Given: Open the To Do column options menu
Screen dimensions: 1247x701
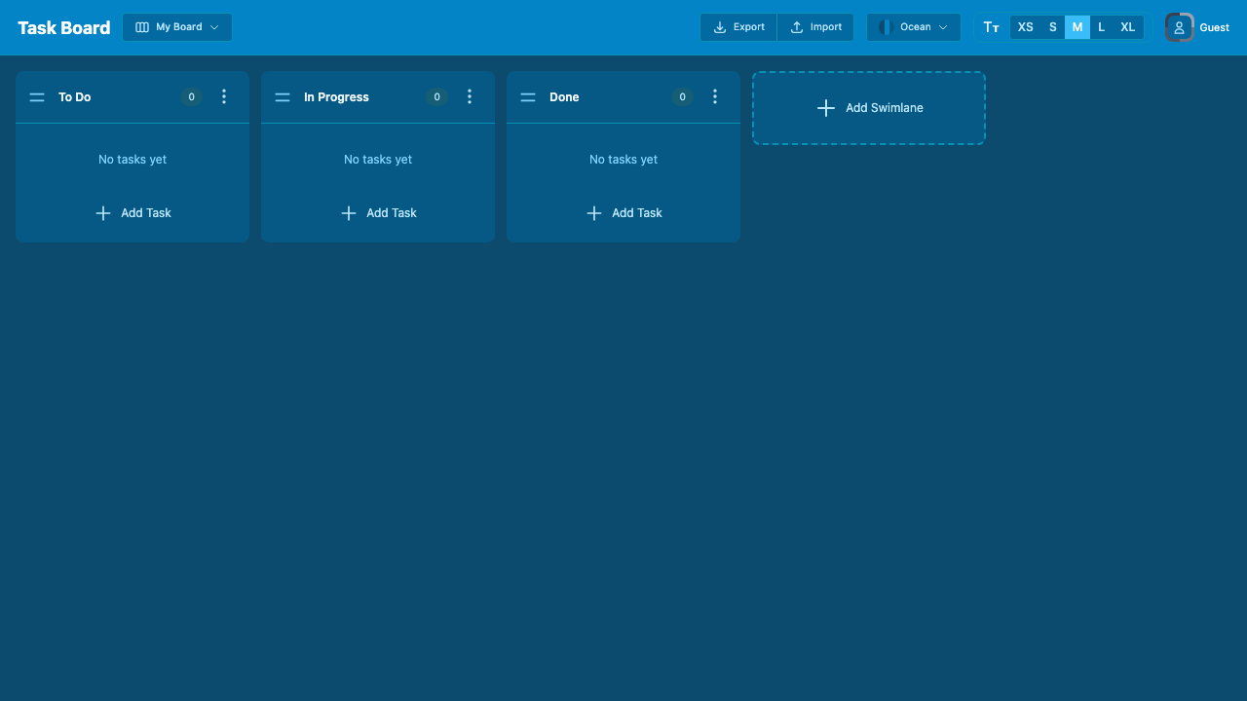Looking at the screenshot, I should [x=223, y=96].
